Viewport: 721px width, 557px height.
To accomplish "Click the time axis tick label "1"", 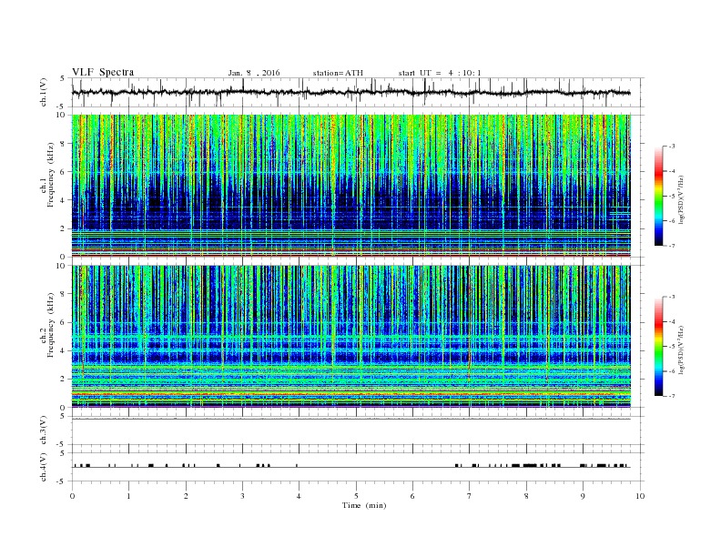I will [x=128, y=496].
